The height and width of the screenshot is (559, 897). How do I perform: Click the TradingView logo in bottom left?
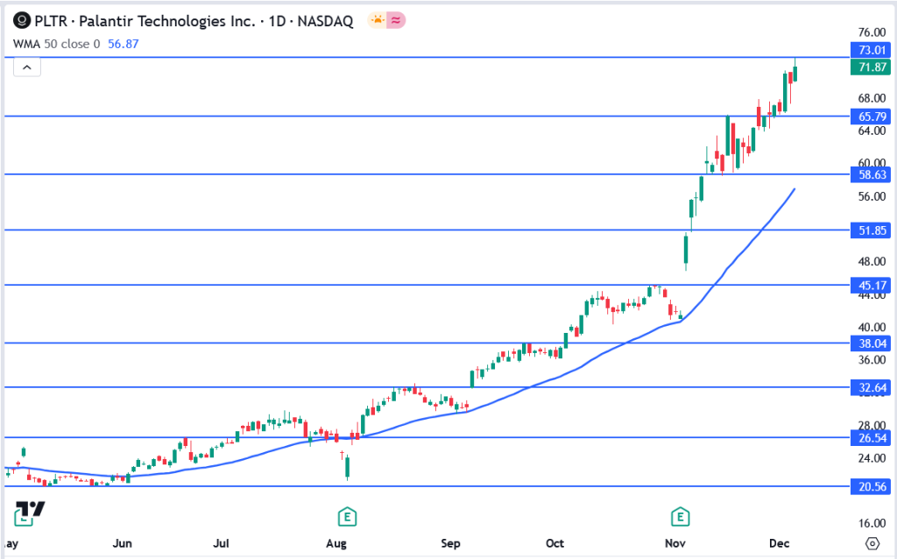(x=30, y=512)
